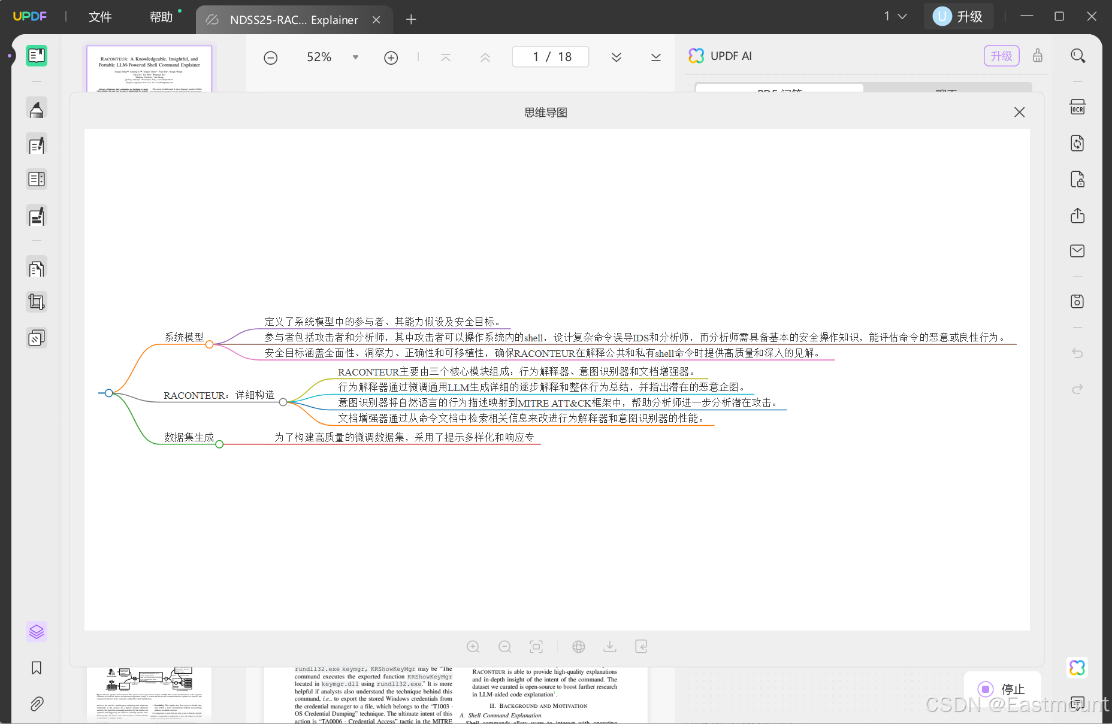Open the 帮助 menu
Screen dimensions: 1112x724
(161, 17)
